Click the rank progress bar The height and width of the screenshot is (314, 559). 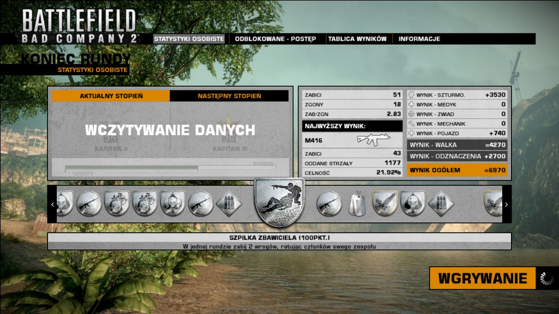(170, 167)
